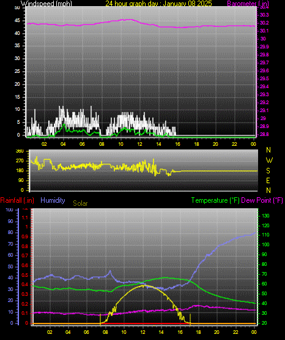
Task: Click the solar curve peak near noon
Action: [143, 286]
